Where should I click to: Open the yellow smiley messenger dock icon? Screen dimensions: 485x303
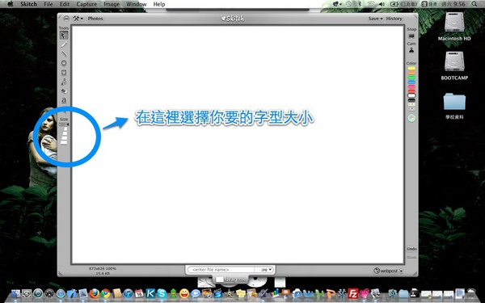click(x=184, y=293)
